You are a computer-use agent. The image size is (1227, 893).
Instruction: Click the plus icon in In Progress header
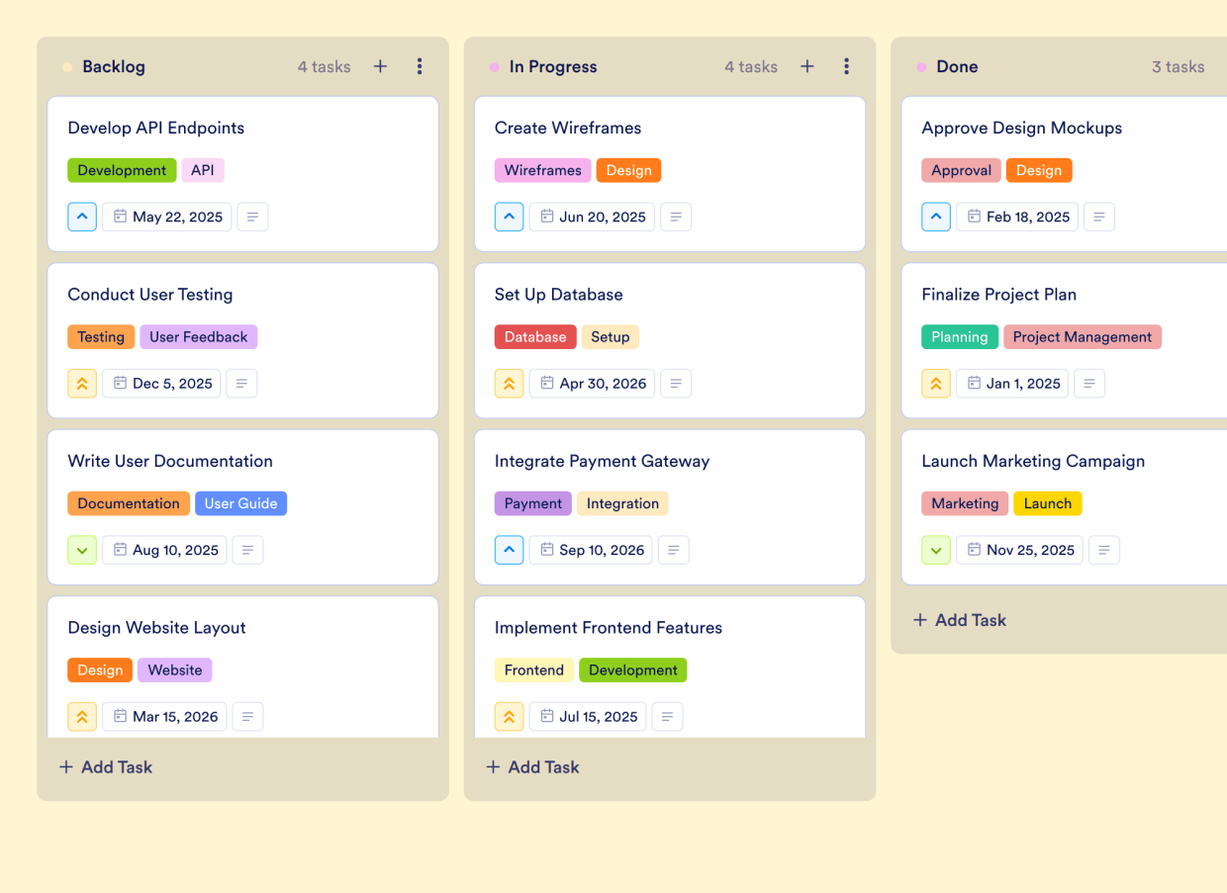[x=807, y=66]
